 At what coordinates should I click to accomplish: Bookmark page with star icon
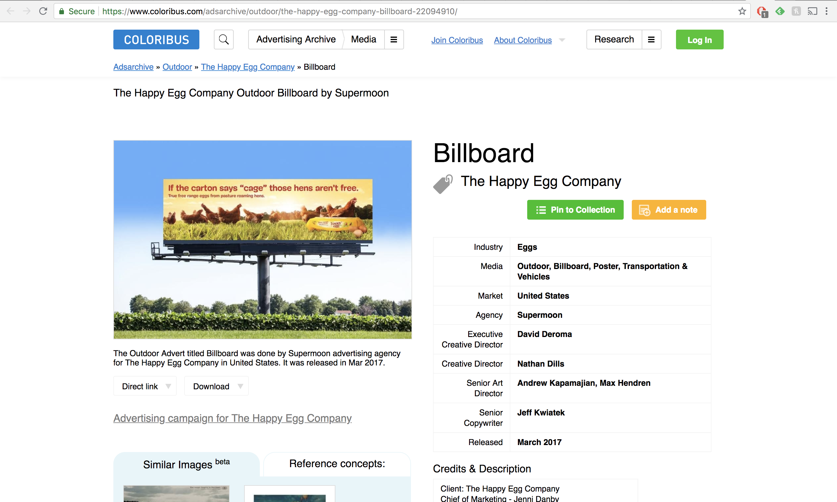[x=742, y=11]
